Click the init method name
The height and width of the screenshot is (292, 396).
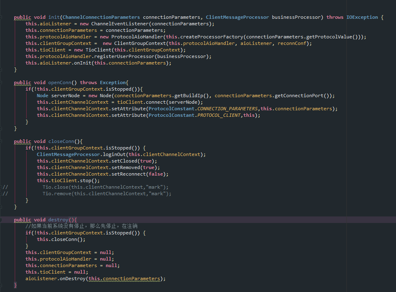[x=54, y=17]
